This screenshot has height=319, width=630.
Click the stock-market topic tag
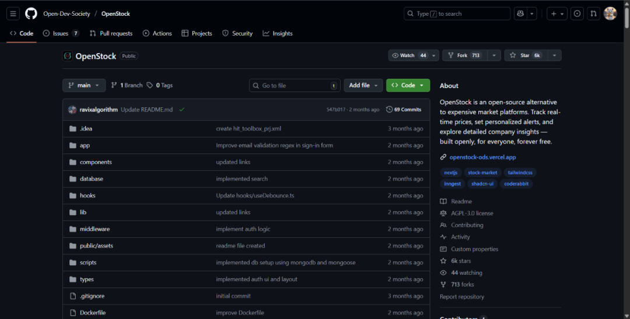482,173
